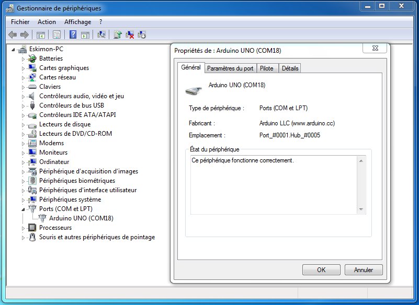Click the Scan for hardware changes icon

pos(101,34)
